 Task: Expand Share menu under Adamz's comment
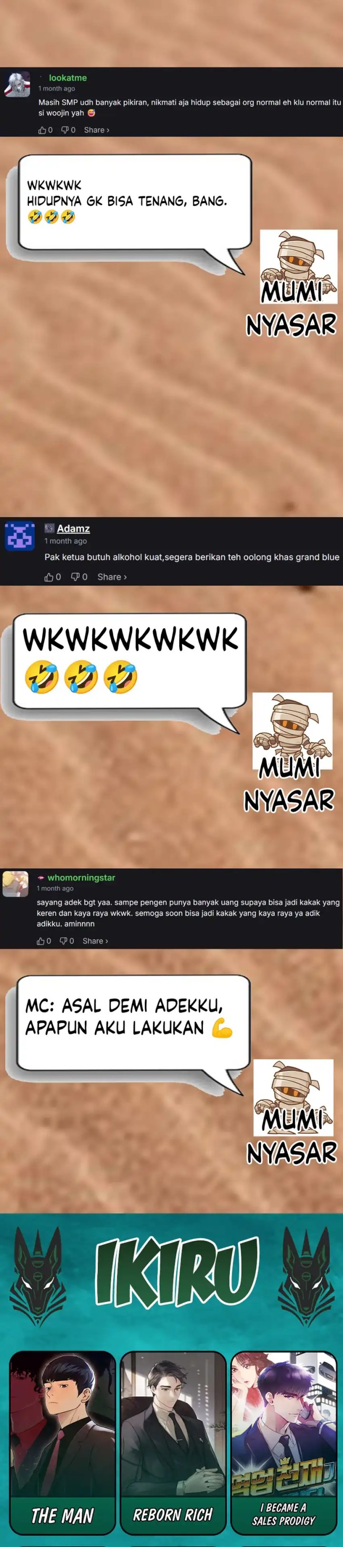[112, 577]
